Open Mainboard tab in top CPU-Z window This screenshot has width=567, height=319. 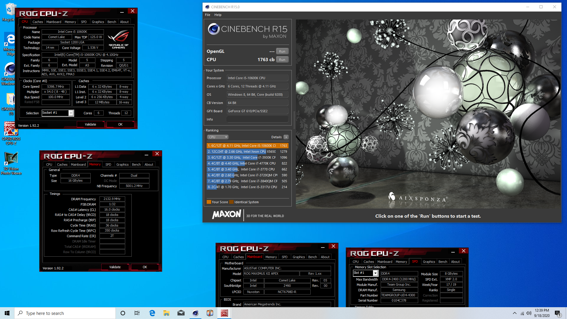(x=54, y=22)
